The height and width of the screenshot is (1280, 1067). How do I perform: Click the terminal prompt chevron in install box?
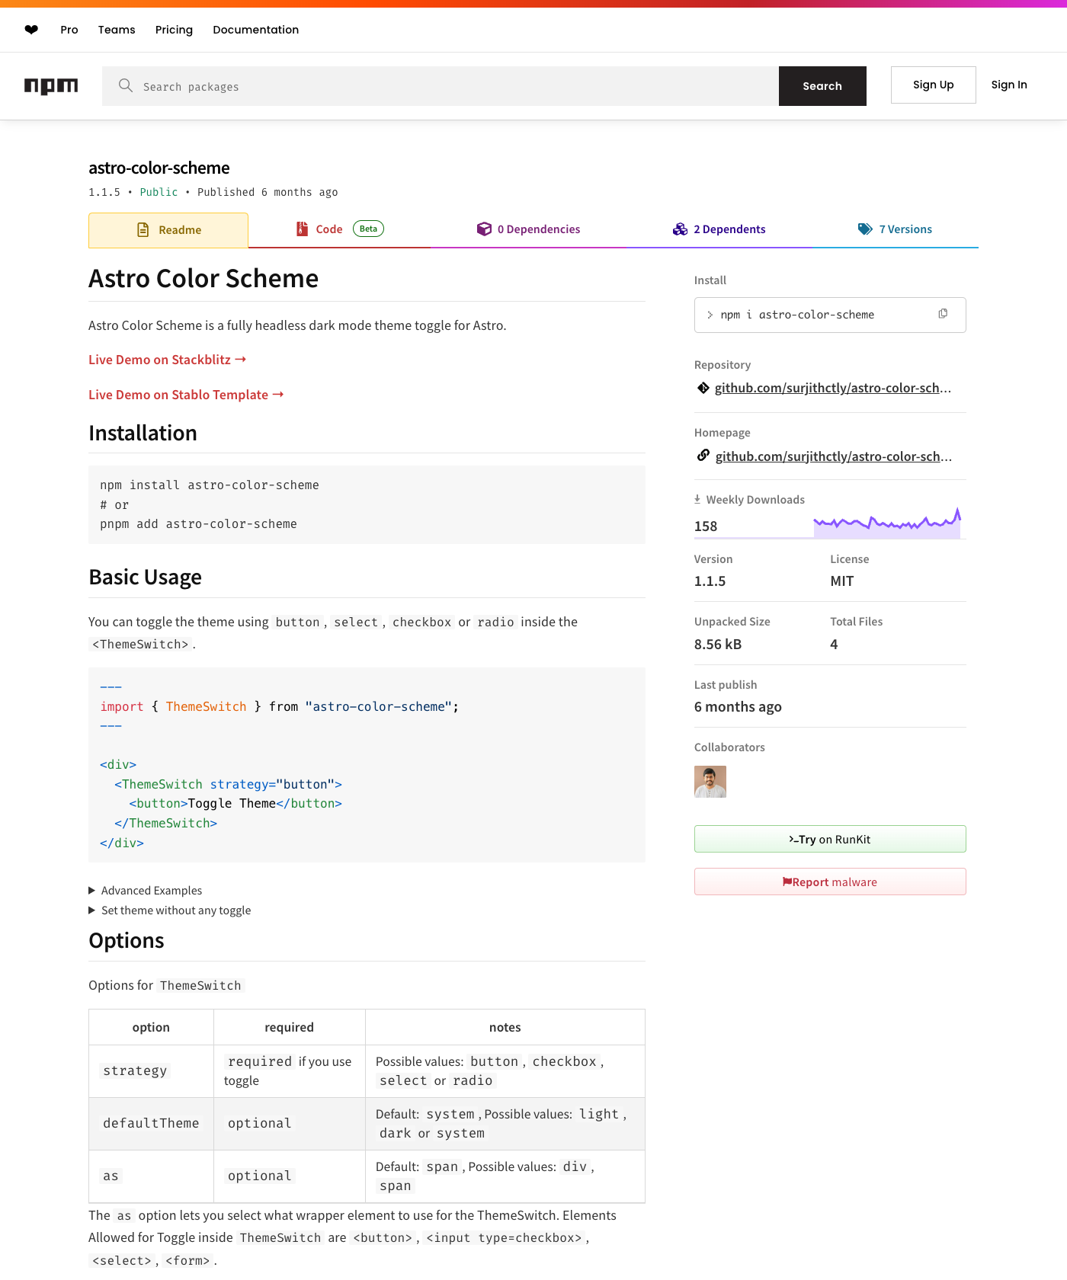click(710, 315)
